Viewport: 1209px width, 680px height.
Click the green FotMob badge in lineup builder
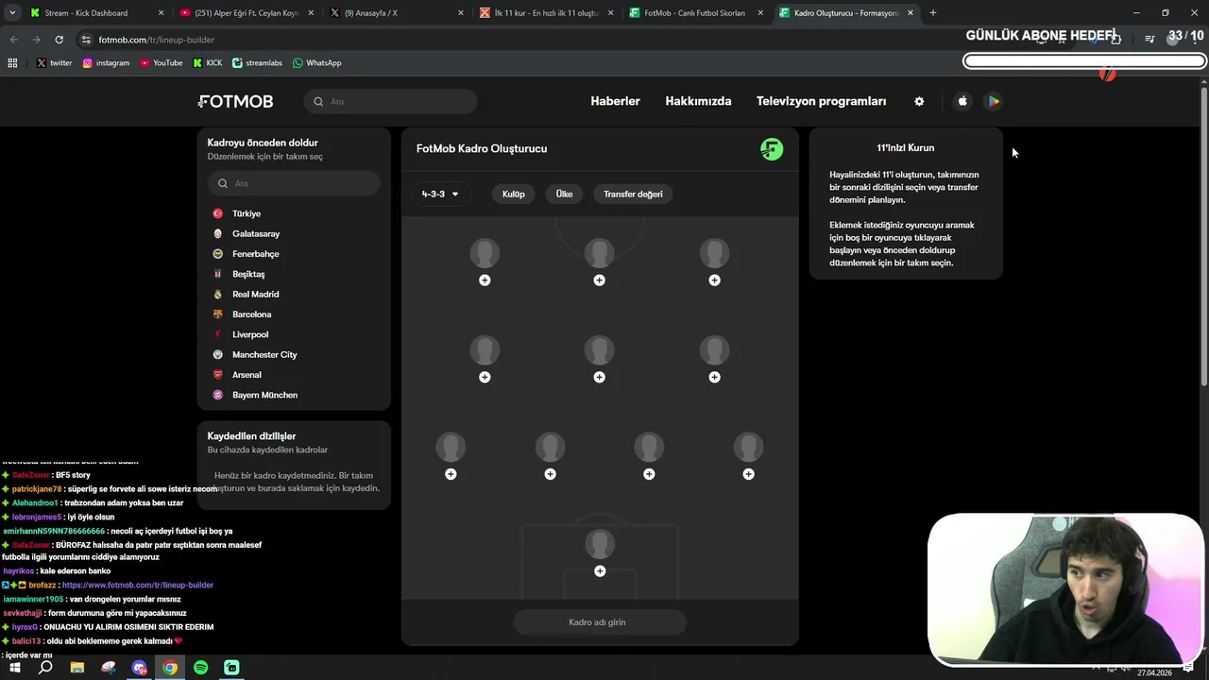(772, 149)
